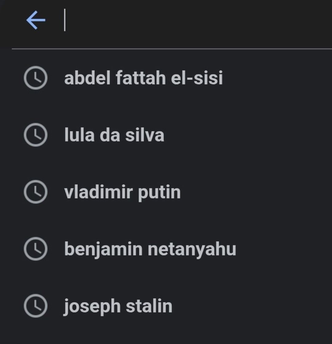Click the word stalin in the bottom entry
The width and height of the screenshot is (332, 344).
point(149,306)
